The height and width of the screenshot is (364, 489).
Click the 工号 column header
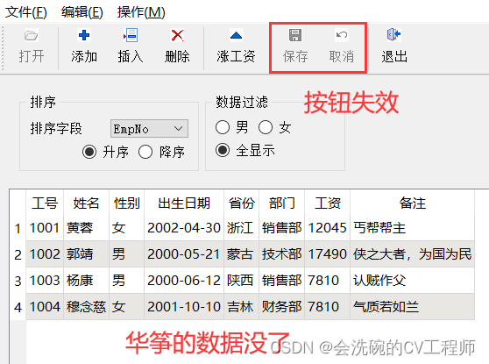point(45,203)
